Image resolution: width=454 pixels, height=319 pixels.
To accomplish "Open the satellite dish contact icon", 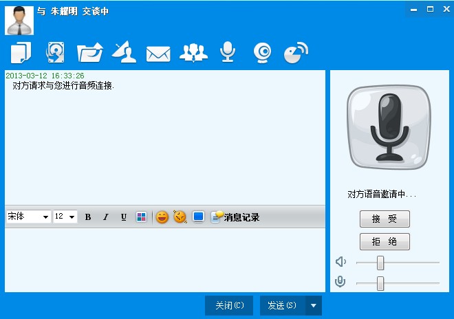I will [125, 52].
